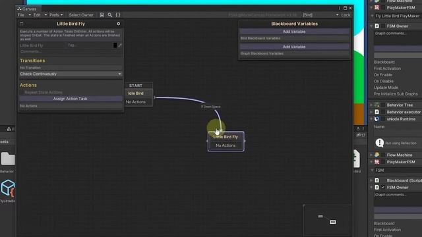Click the script icon of the checked FSM Owner

click(x=377, y=187)
